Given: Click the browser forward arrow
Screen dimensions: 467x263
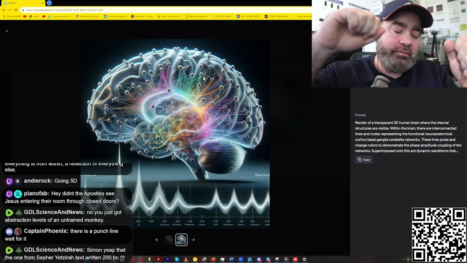Looking at the screenshot, I should click(10, 10).
